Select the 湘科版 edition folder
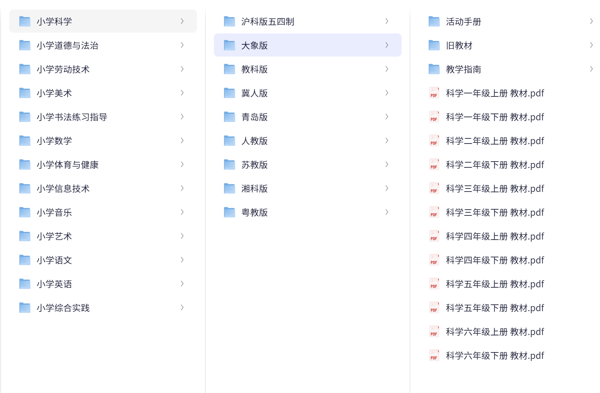The image size is (600, 393). tap(308, 188)
